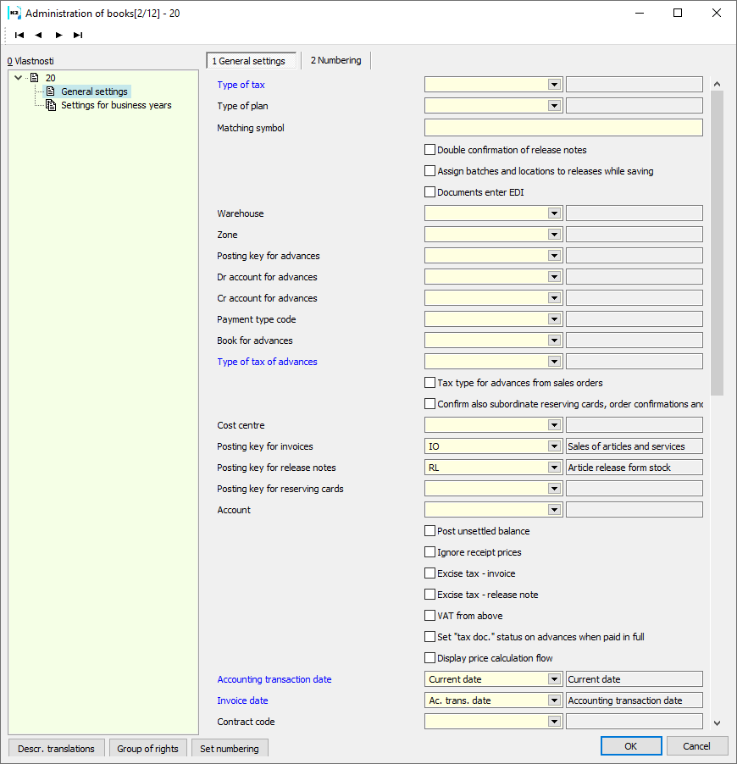This screenshot has width=737, height=764.
Task: Click the Article release form stock field
Action: [634, 468]
